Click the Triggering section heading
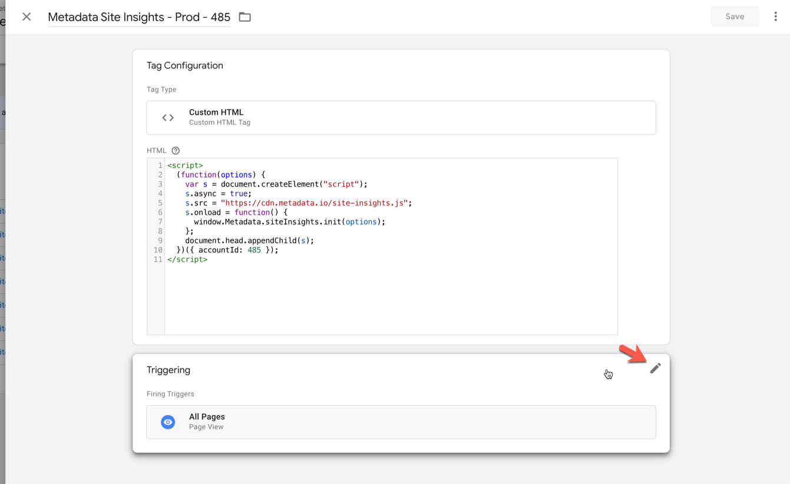 (x=168, y=370)
